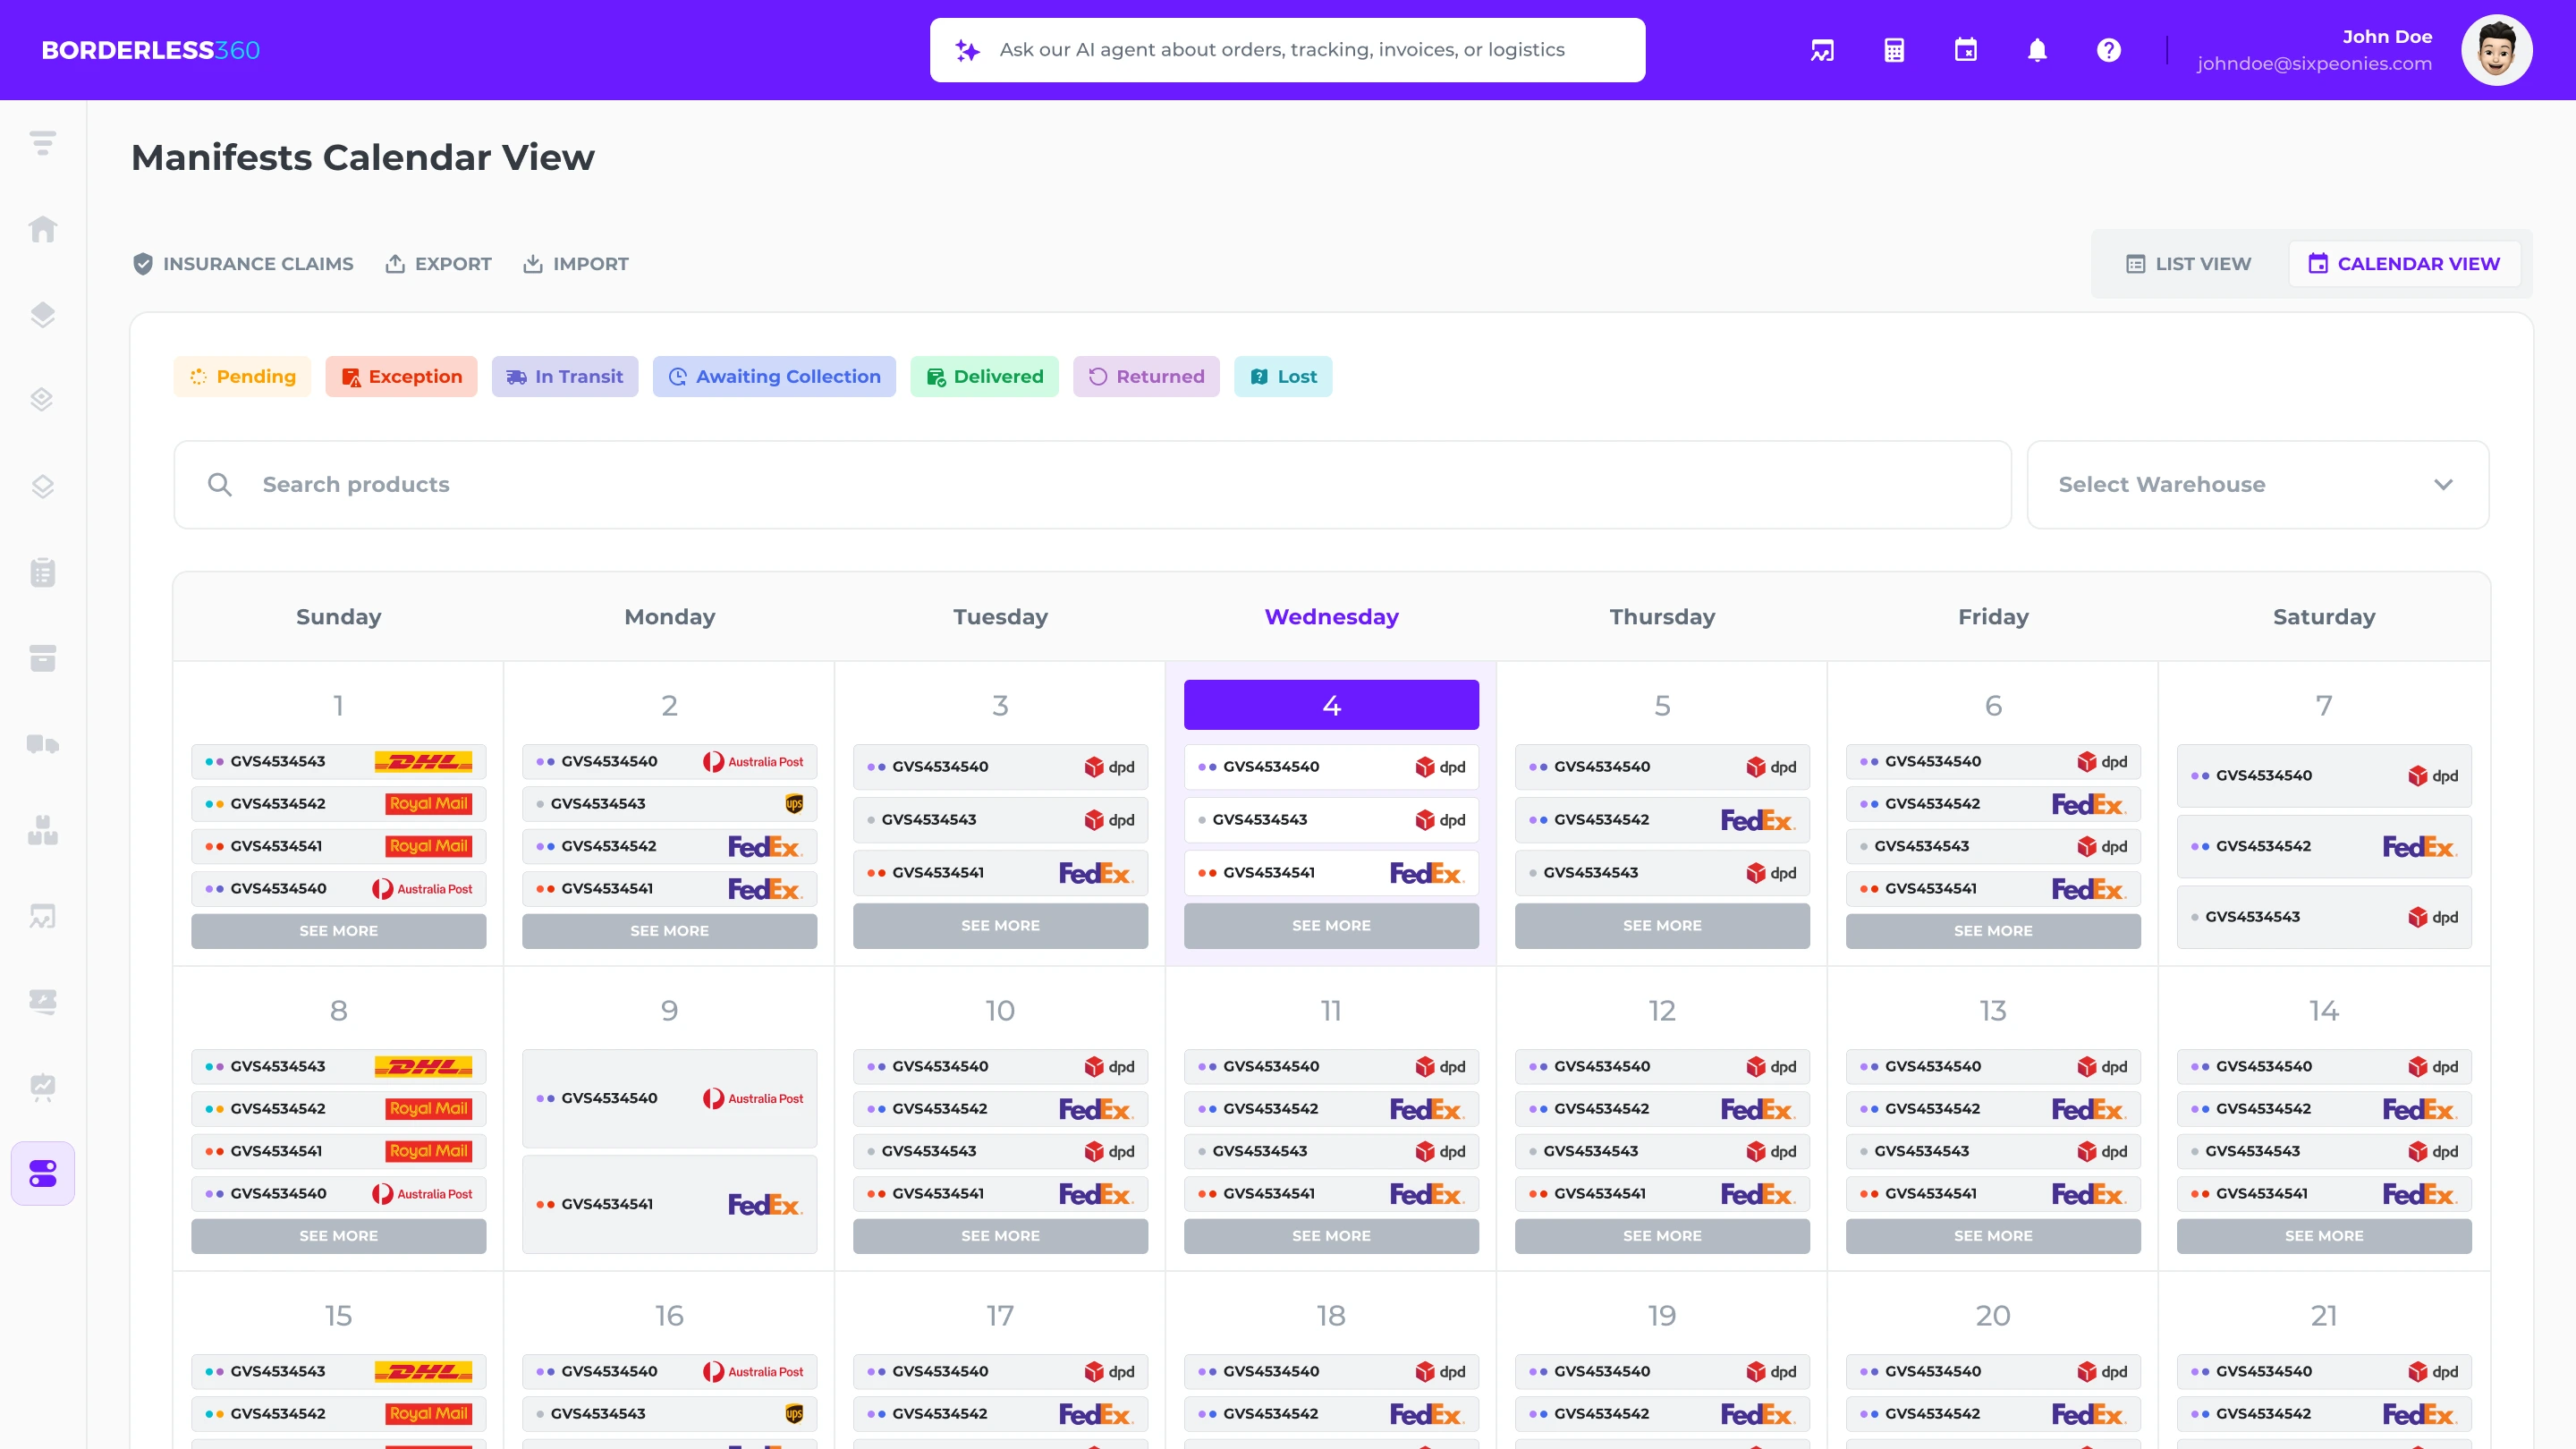Image resolution: width=2576 pixels, height=1449 pixels.
Task: Click the archive box sidebar icon
Action: (x=42, y=658)
